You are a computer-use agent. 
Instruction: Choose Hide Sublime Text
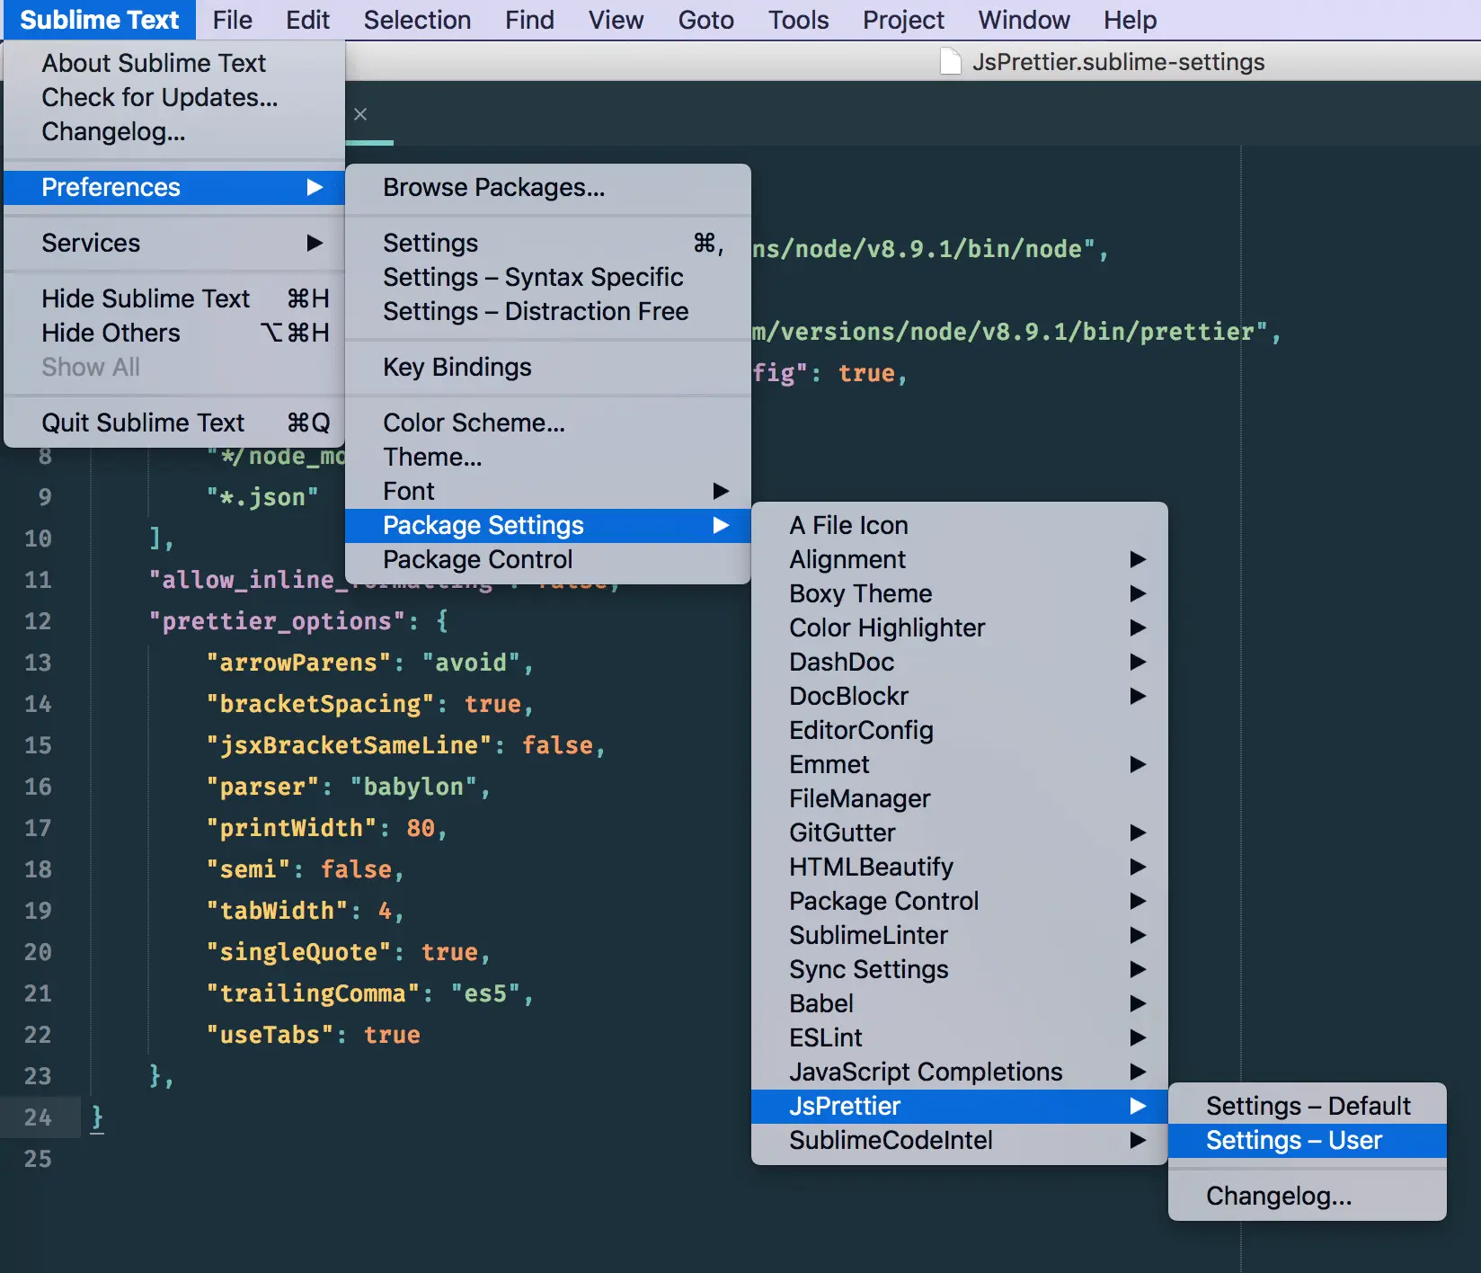pyautogui.click(x=174, y=298)
